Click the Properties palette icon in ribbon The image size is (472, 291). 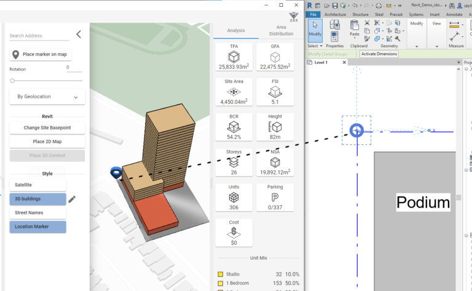click(x=334, y=36)
